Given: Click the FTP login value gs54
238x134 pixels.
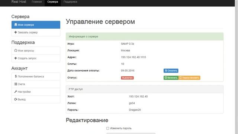Looking at the screenshot, I should pos(132,103).
